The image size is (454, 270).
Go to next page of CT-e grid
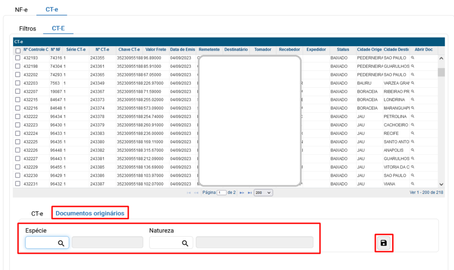242,193
